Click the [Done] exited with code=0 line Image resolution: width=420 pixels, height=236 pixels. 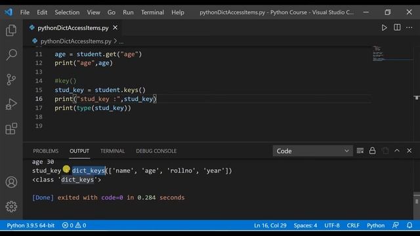coord(108,197)
